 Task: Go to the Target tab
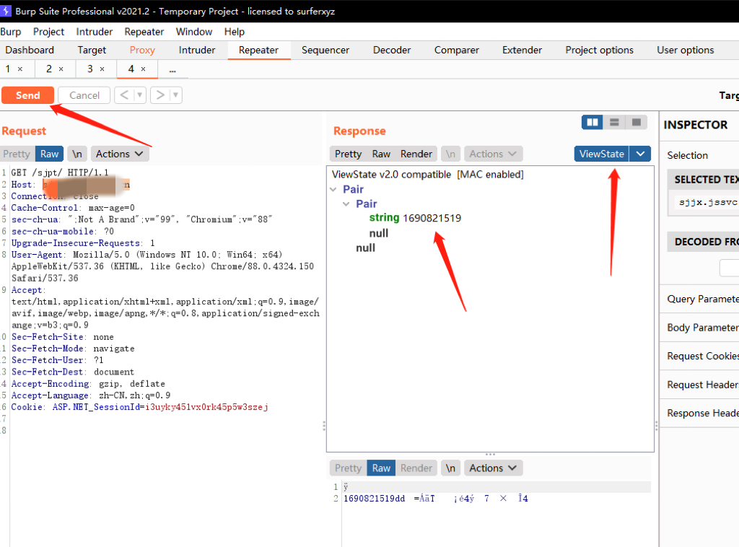(x=92, y=50)
